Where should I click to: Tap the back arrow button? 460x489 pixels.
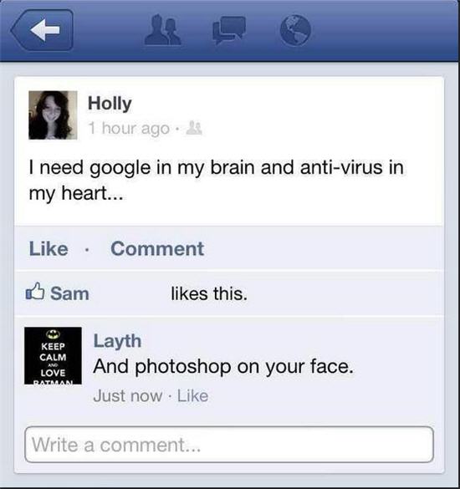(43, 30)
